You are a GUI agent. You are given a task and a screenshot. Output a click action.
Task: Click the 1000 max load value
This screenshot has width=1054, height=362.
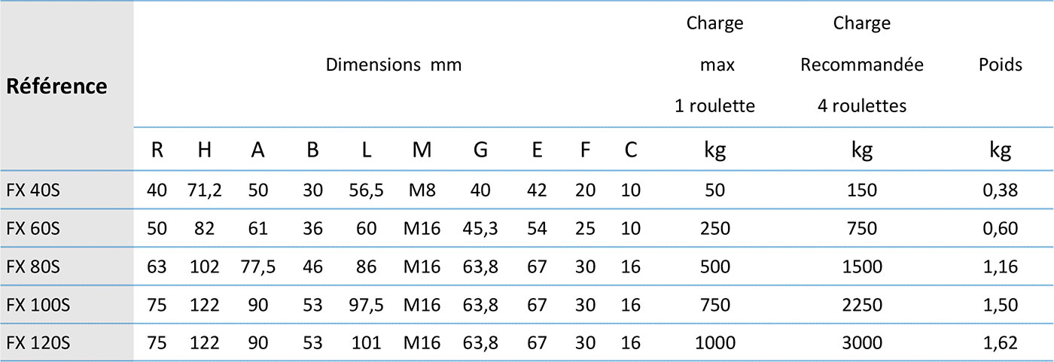point(714,343)
